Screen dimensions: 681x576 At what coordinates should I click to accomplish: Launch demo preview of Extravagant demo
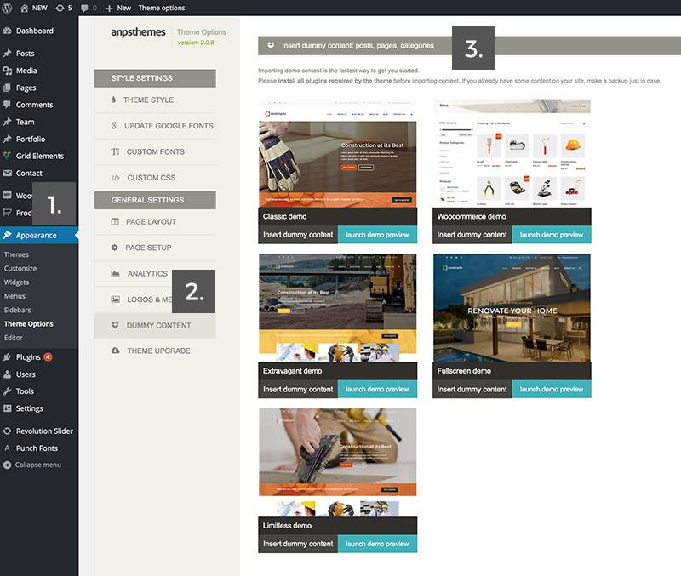(377, 390)
